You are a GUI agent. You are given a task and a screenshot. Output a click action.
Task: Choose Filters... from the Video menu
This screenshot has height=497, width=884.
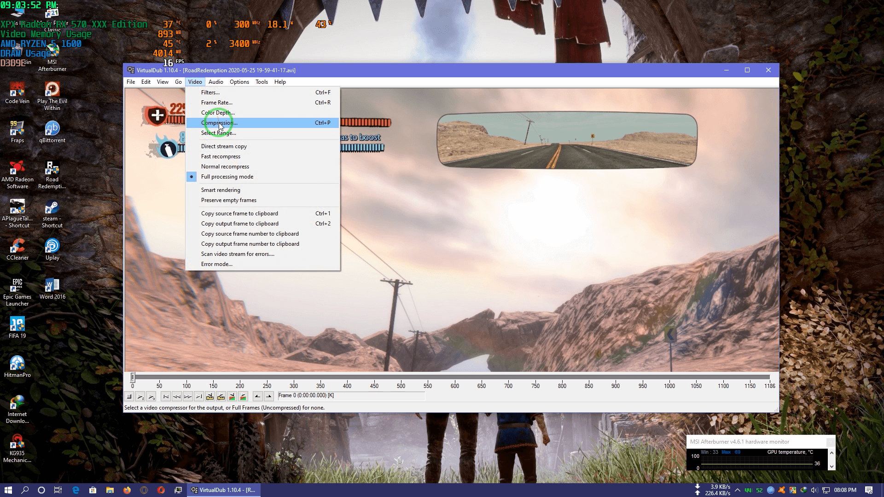click(x=262, y=92)
